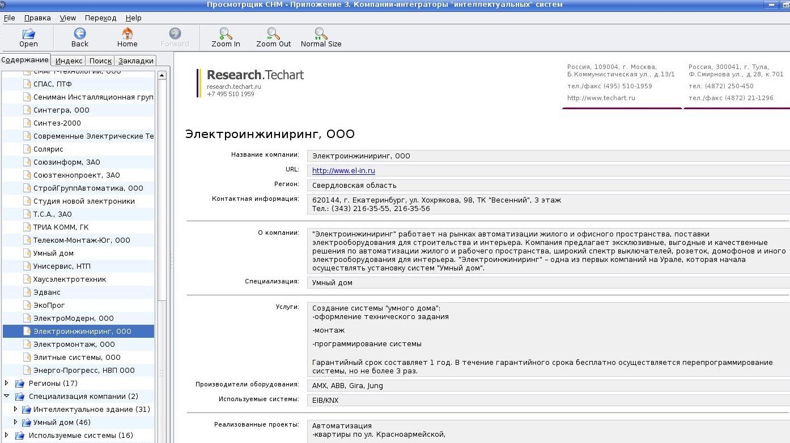Click the Open toolbar icon
790x443 pixels.
click(x=28, y=33)
